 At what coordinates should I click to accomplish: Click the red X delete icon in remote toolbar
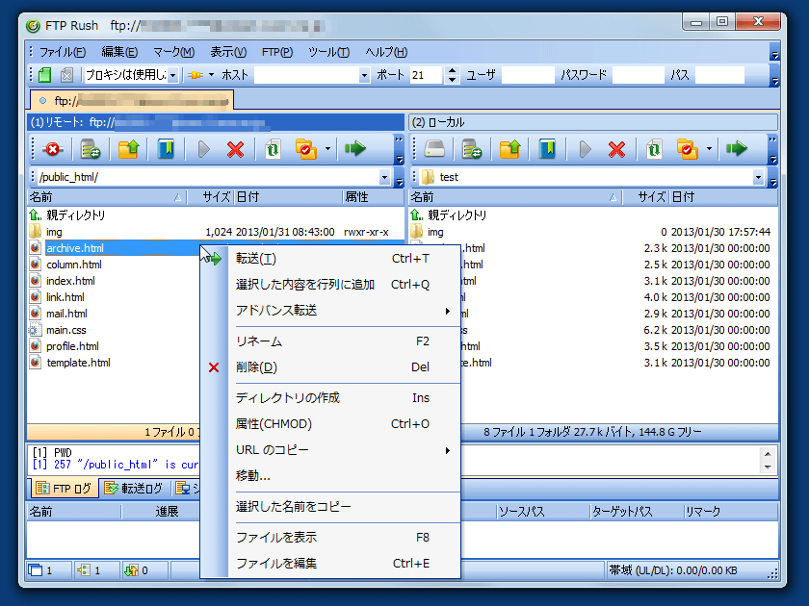click(235, 149)
